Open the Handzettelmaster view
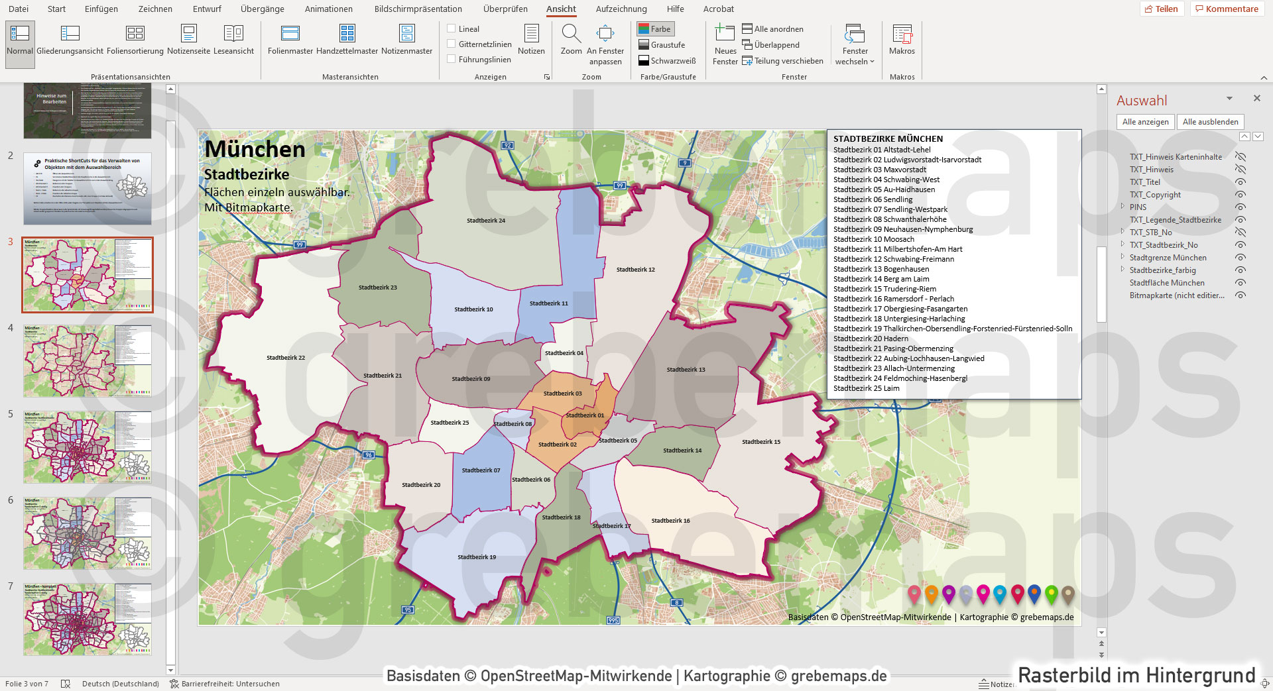1273x691 pixels. (x=347, y=40)
